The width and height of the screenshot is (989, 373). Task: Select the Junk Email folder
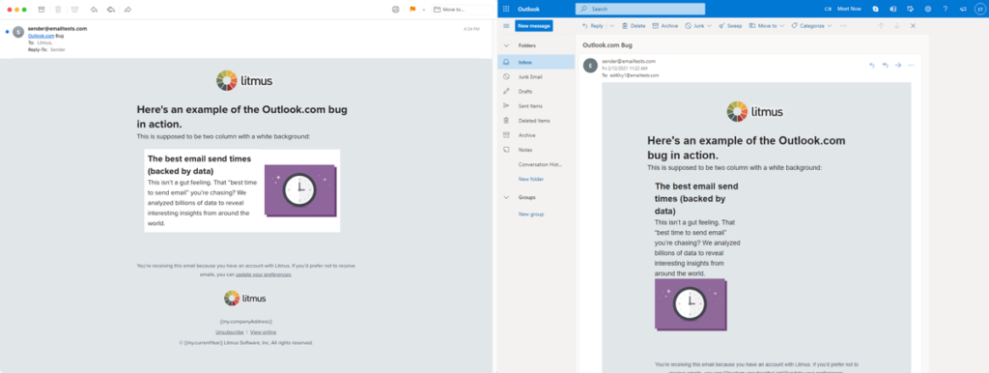click(x=536, y=76)
